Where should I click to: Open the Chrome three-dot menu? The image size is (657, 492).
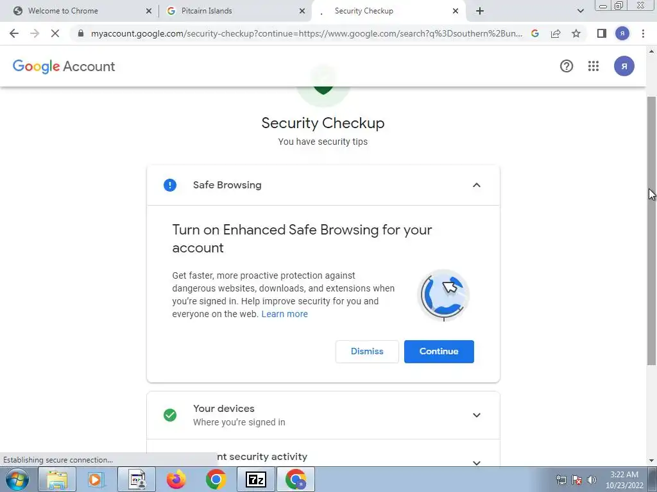pyautogui.click(x=643, y=33)
